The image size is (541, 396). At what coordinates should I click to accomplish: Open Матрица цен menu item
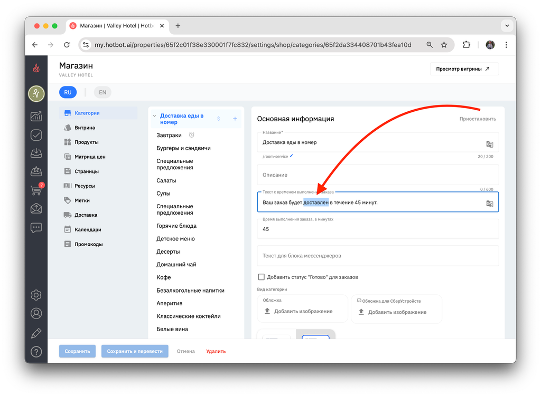click(x=98, y=157)
